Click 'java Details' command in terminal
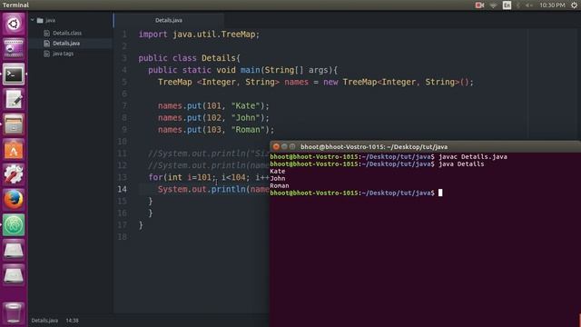581x327 pixels. [461, 163]
